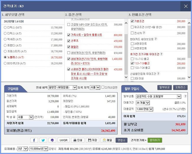Check 7/1~7/12 출고 condition

click(132, 59)
